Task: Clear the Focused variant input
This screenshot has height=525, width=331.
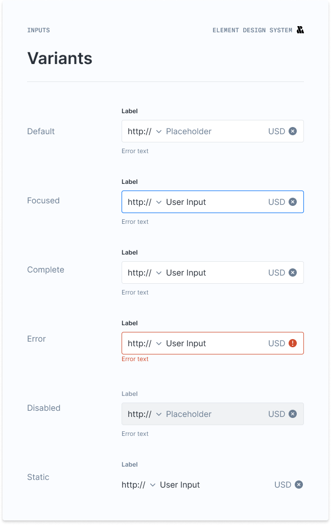Action: (293, 202)
